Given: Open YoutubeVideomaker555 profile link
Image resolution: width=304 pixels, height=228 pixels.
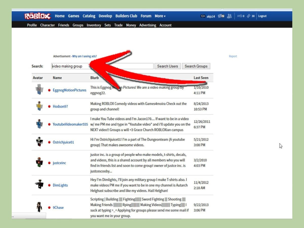Looking at the screenshot, I should tap(70, 124).
